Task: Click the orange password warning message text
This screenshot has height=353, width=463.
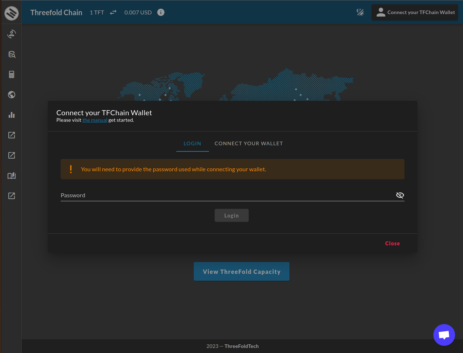Action: [173, 169]
